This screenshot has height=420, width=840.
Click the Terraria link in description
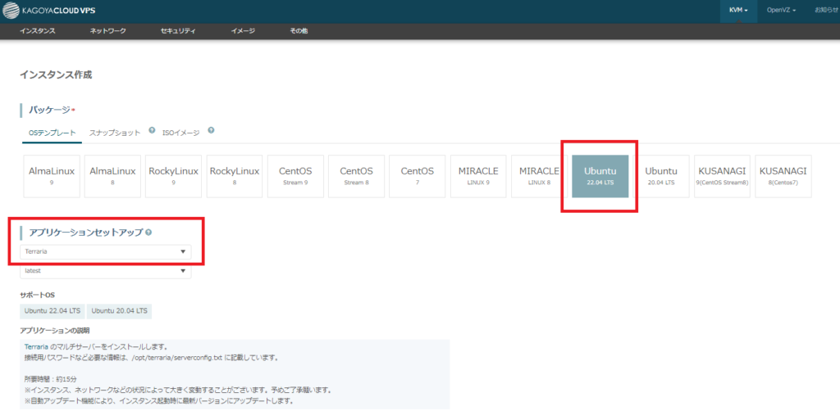[36, 347]
